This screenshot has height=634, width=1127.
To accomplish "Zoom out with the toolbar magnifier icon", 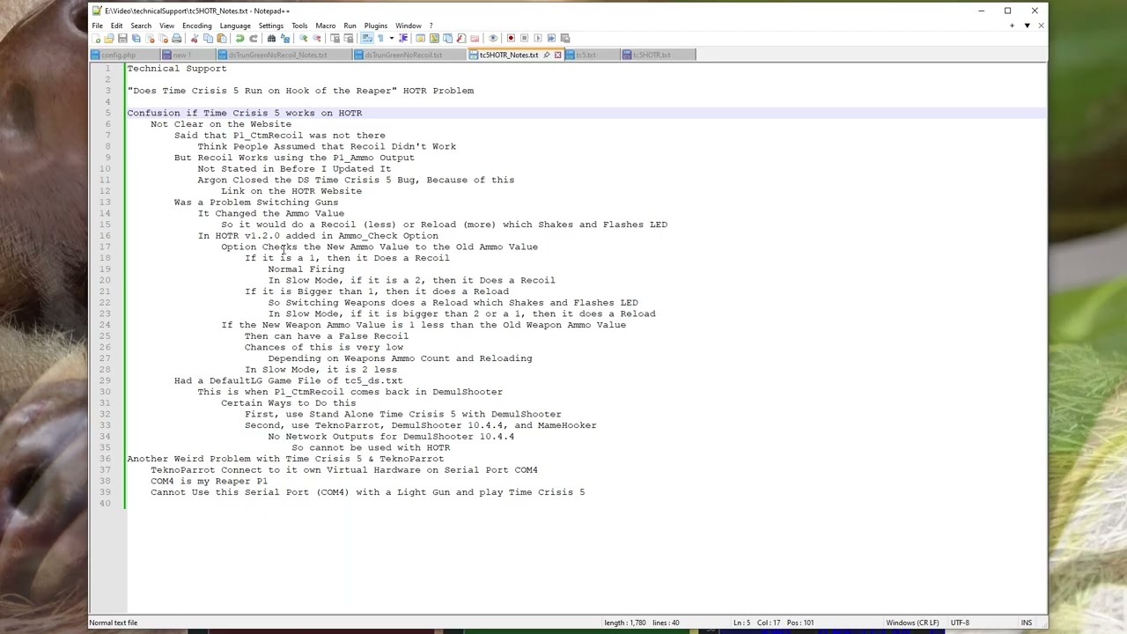I will [x=317, y=38].
